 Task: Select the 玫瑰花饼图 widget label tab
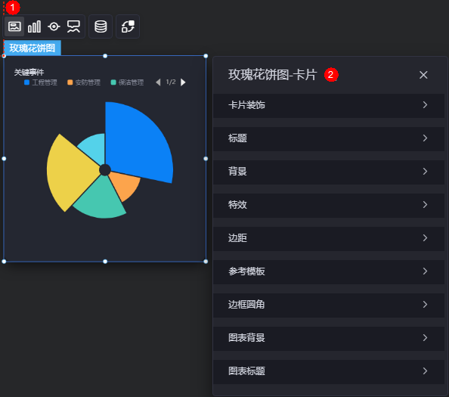tap(33, 48)
